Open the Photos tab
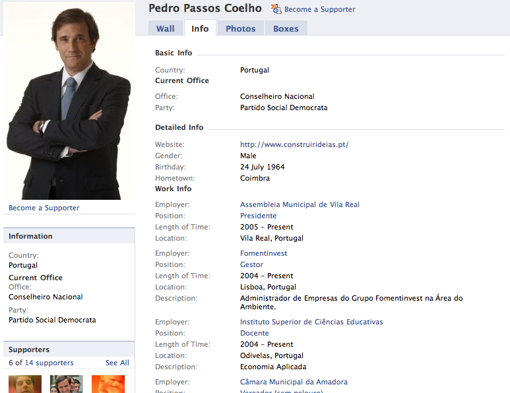Screen dimensions: 510x393 point(240,28)
